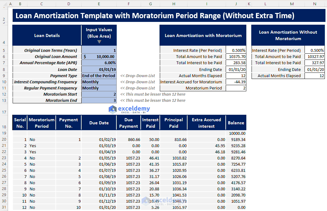Select balance cell 2098.70

click(236, 195)
